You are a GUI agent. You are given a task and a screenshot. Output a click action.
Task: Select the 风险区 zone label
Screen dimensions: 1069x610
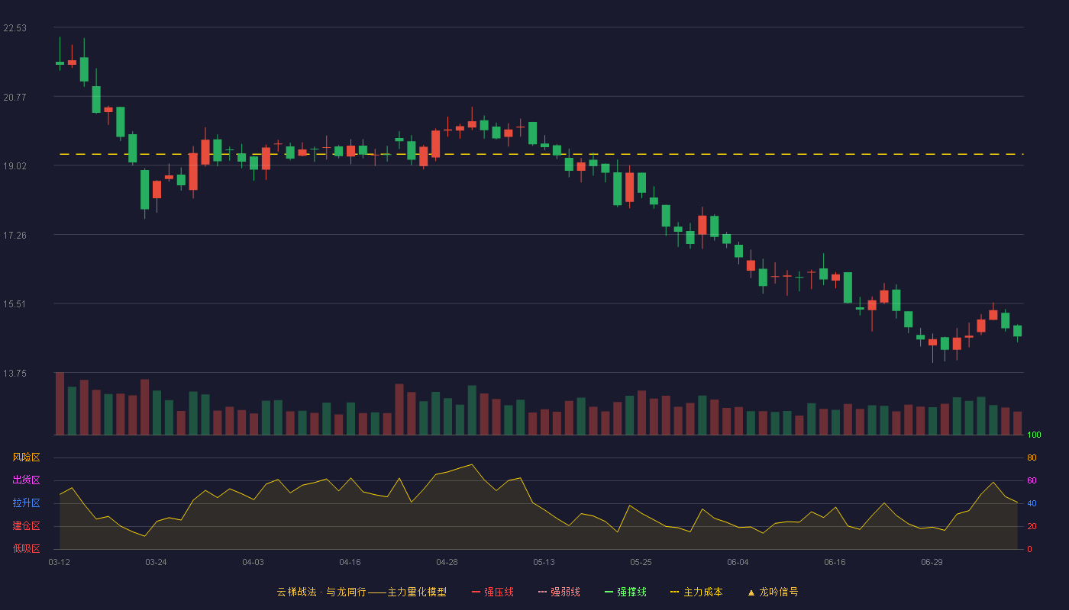click(27, 457)
